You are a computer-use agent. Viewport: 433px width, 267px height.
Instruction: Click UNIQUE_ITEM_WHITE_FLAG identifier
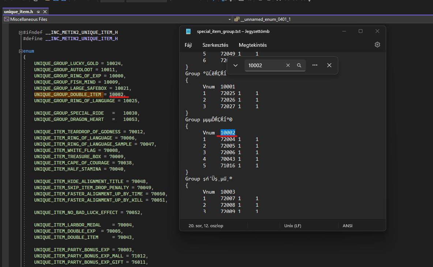[65, 150]
